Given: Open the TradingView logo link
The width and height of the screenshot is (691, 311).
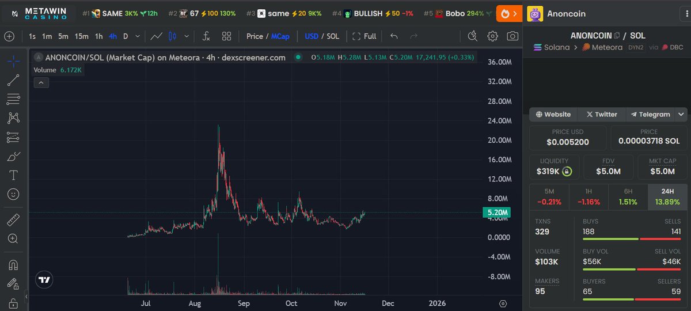Looking at the screenshot, I should [44, 280].
